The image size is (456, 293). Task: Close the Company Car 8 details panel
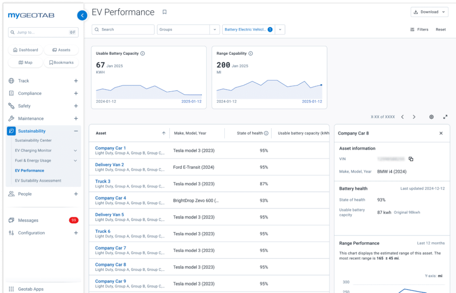(x=441, y=133)
